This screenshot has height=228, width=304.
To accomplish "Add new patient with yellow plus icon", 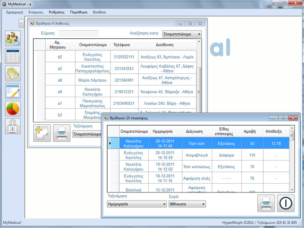I will point(43,133).
